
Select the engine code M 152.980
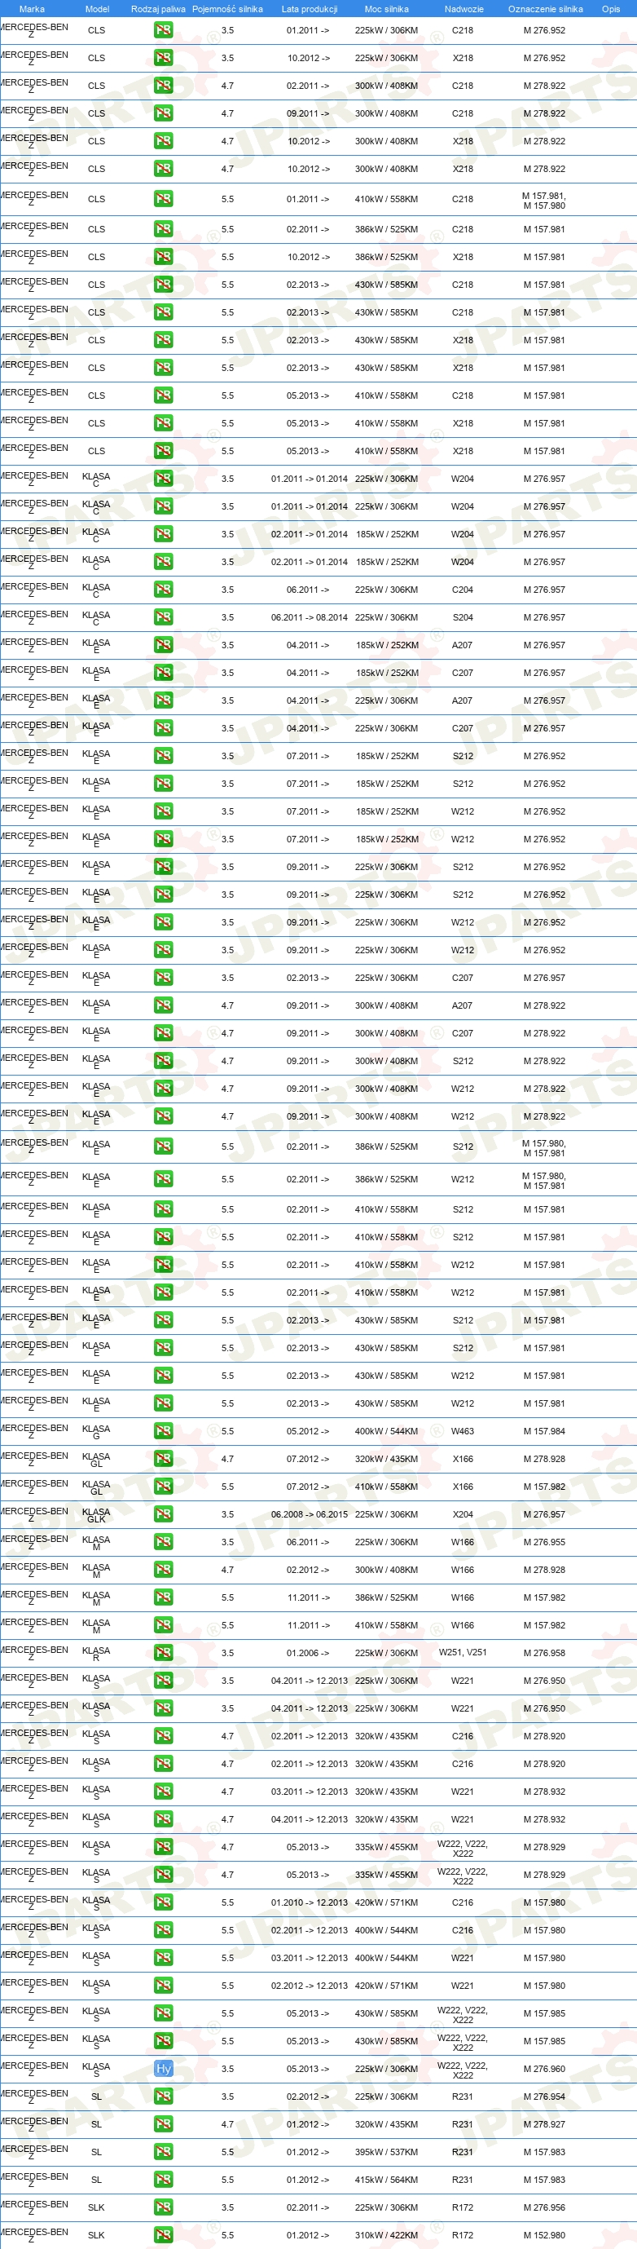544,2235
